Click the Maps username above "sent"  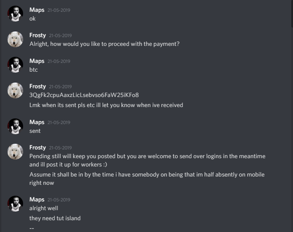coord(37,122)
